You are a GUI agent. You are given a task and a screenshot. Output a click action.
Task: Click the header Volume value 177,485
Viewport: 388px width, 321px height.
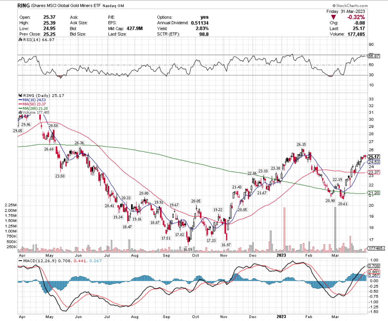pyautogui.click(x=356, y=34)
